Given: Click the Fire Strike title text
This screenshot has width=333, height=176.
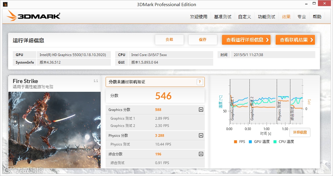Looking at the screenshot, I should coord(25,81).
